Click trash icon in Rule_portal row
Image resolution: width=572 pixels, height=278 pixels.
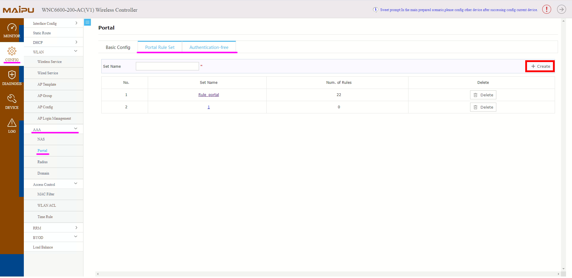[475, 95]
